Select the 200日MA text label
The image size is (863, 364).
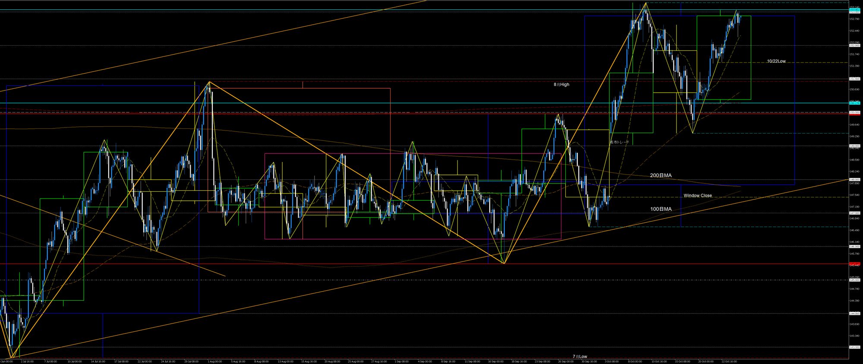point(661,176)
